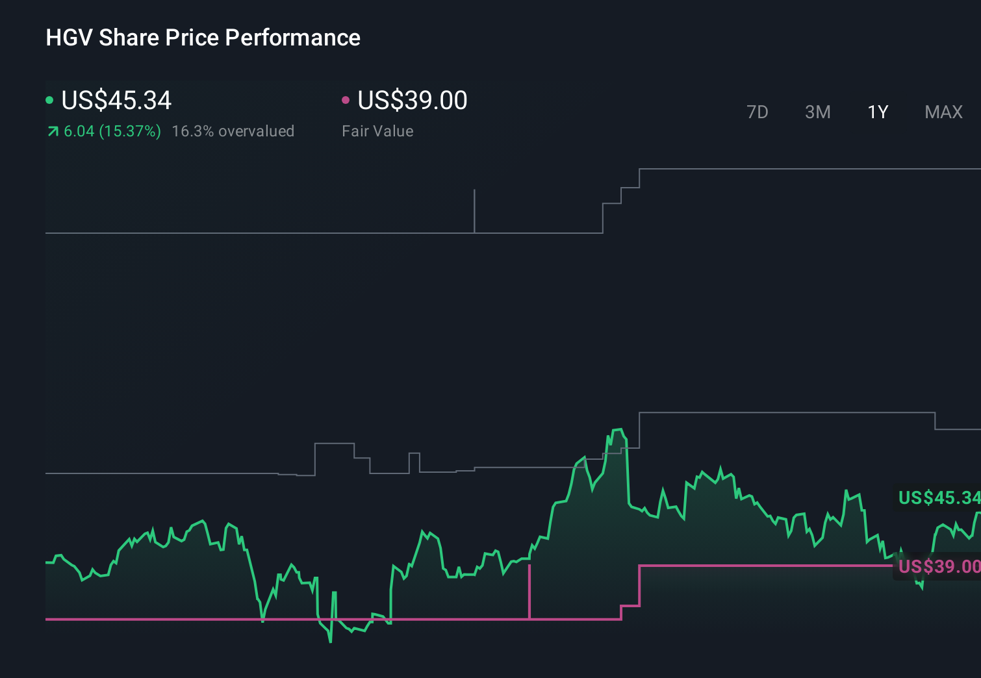Select the 3M time range
Screen dimensions: 981x678
pyautogui.click(x=817, y=112)
